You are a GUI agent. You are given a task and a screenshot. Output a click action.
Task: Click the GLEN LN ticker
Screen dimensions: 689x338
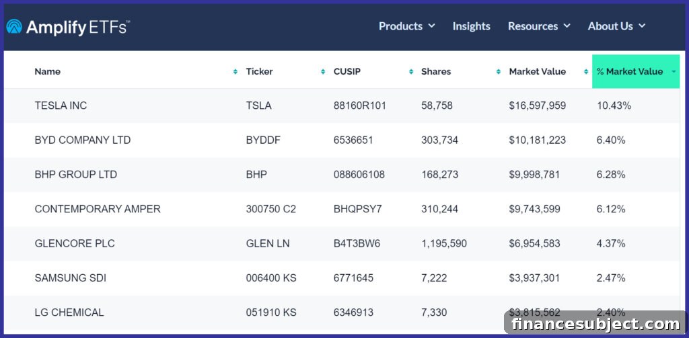coord(268,244)
